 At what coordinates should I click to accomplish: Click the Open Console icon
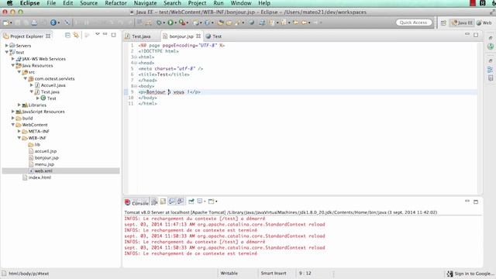click(211, 201)
